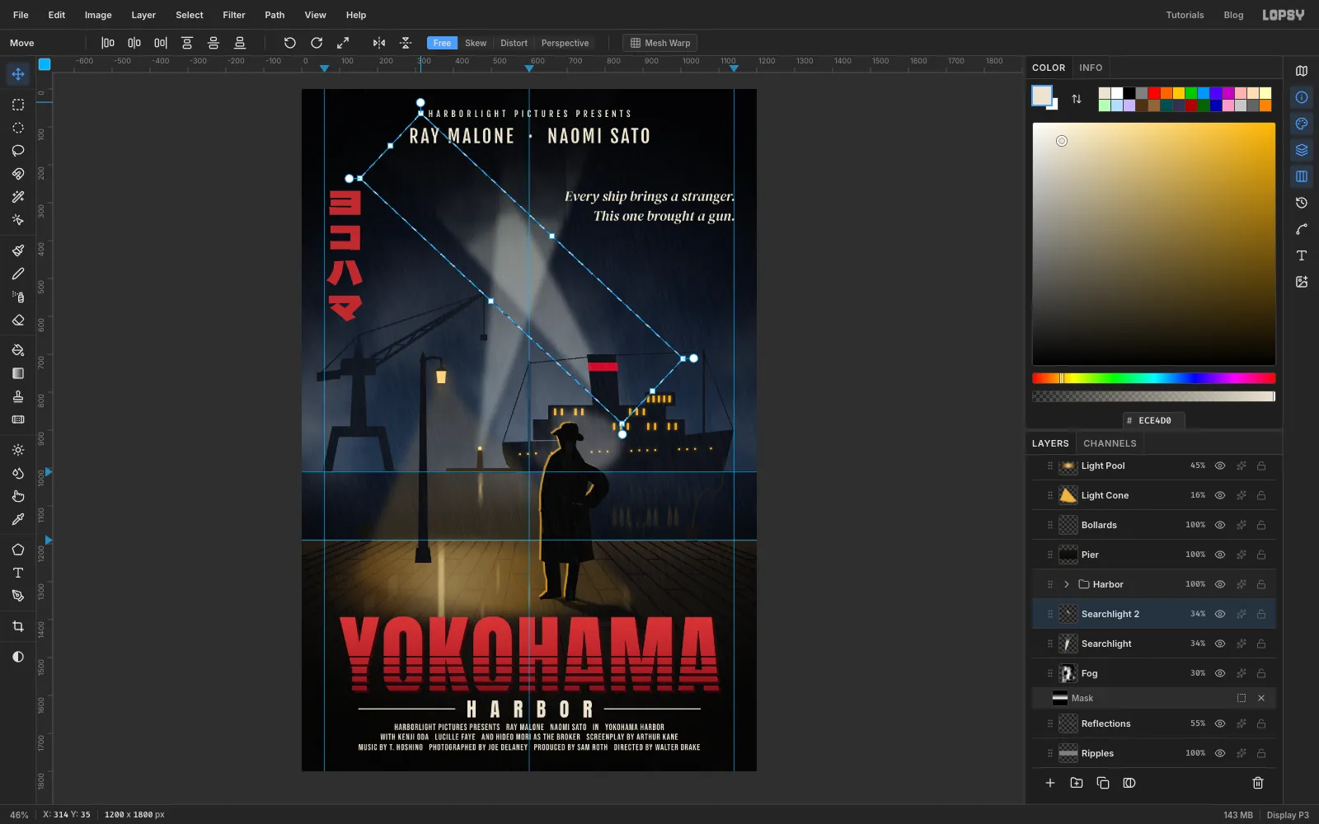1319x824 pixels.
Task: Select the Skew transform mode
Action: coord(476,43)
